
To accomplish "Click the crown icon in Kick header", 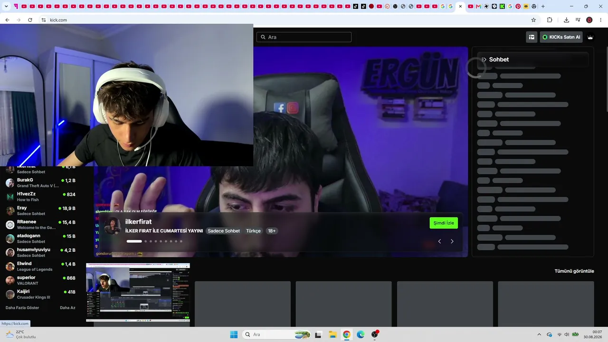I will 590,37.
